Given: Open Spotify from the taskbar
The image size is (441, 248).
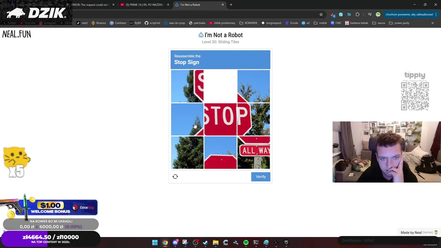Looking at the screenshot, I should [246, 242].
